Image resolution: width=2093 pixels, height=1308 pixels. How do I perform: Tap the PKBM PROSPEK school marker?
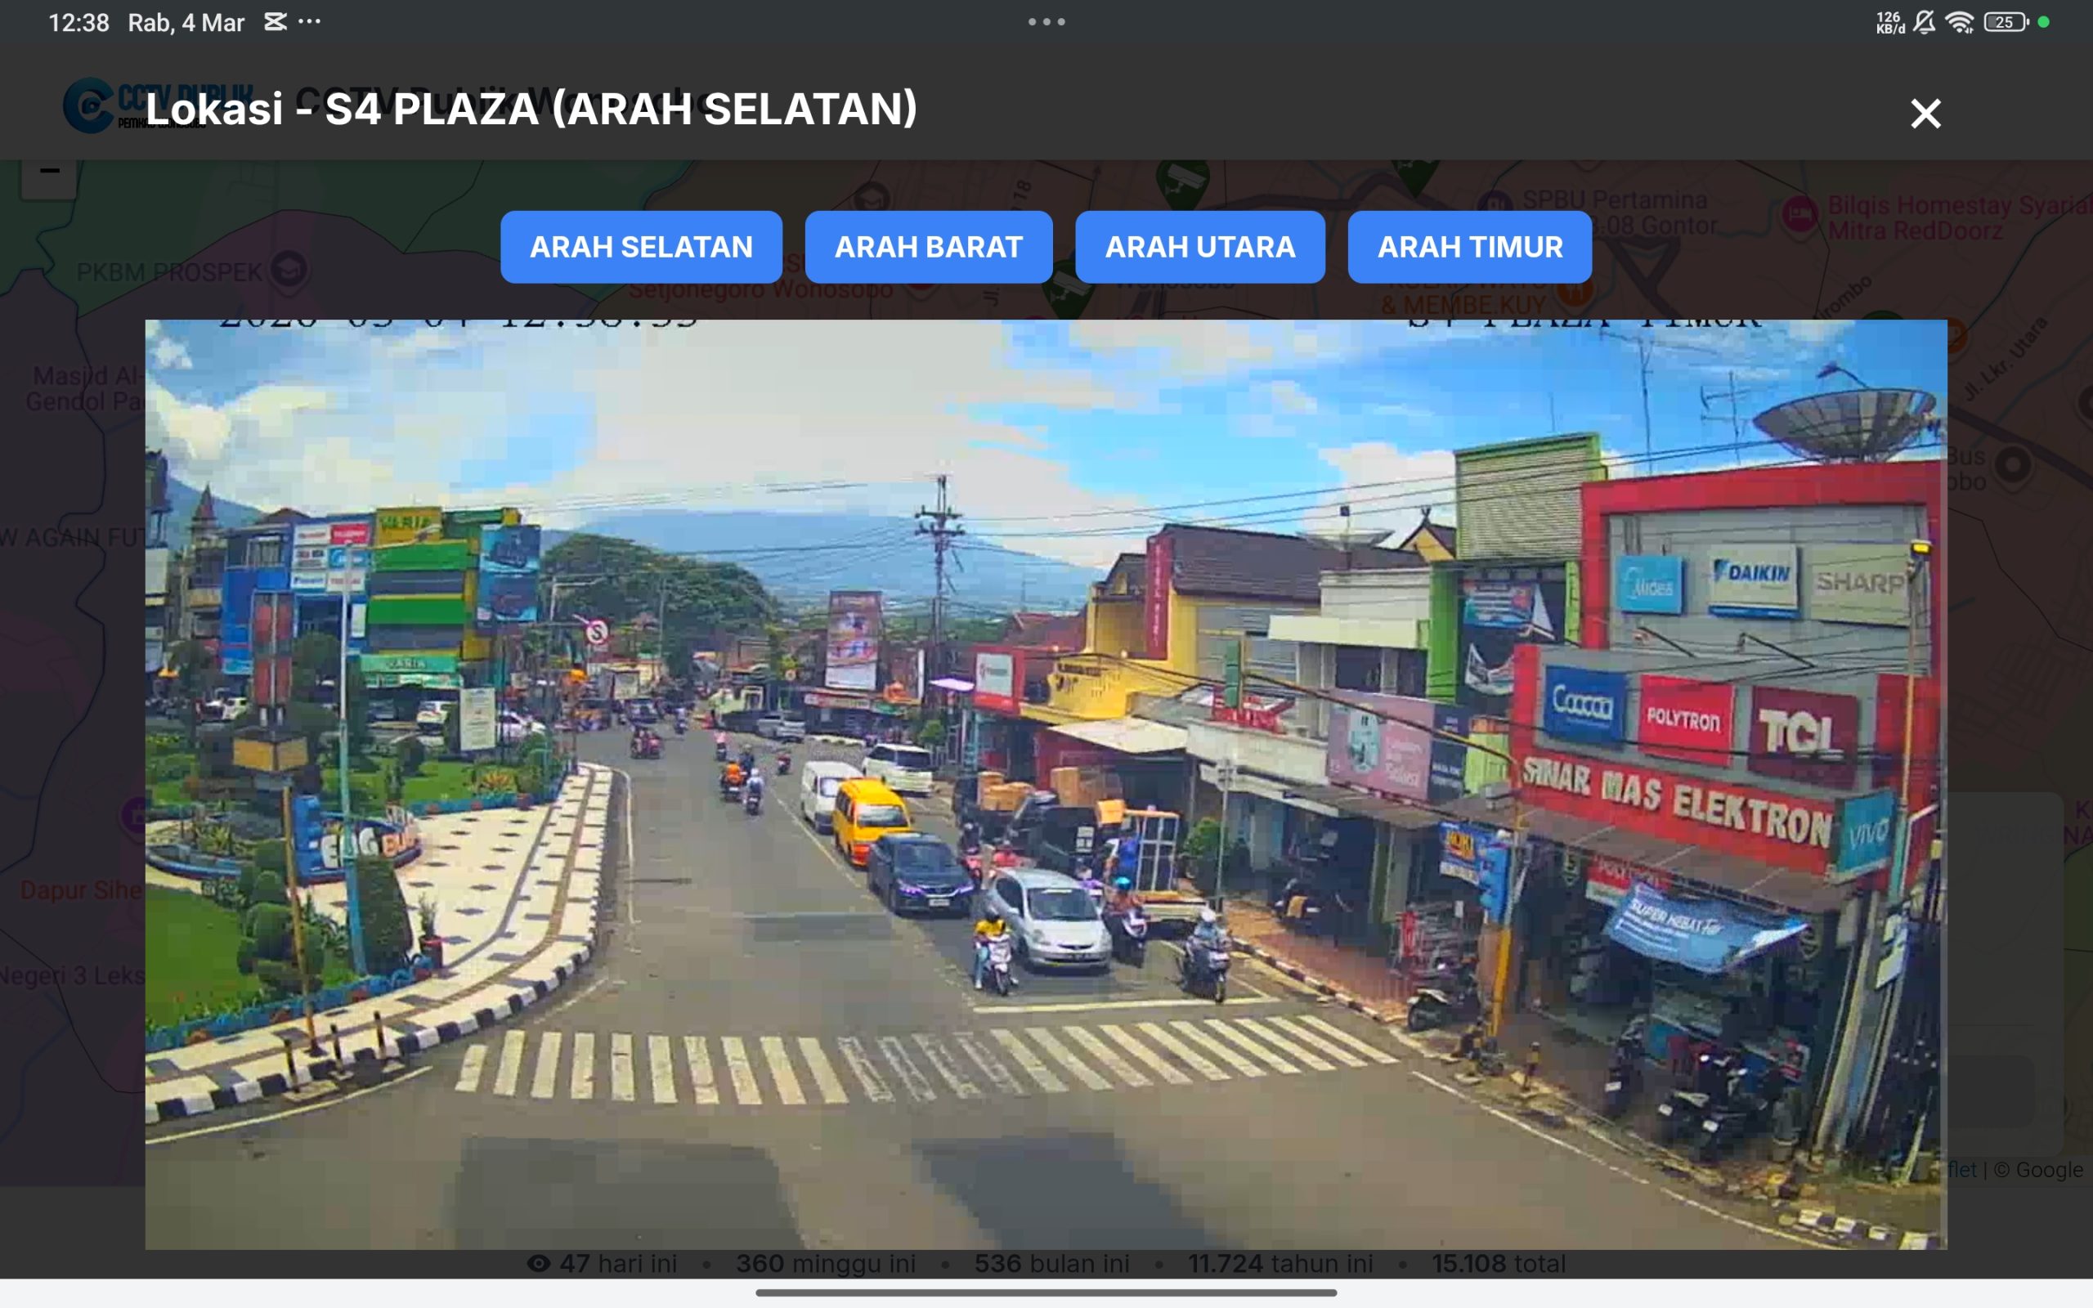click(289, 270)
